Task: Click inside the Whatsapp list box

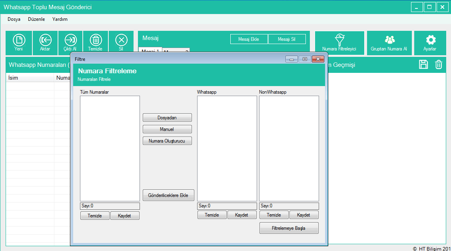Action: [227, 149]
